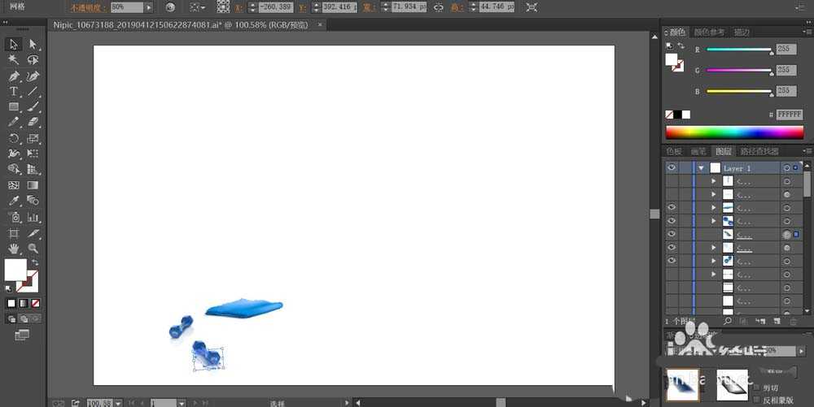Select the Selection tool (black arrow)
This screenshot has height=407, width=814.
[14, 44]
